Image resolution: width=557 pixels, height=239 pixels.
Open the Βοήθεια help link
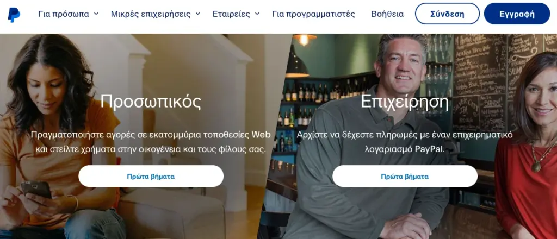click(387, 14)
